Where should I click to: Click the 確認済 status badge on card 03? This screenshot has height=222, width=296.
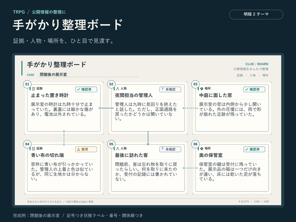click(x=254, y=89)
